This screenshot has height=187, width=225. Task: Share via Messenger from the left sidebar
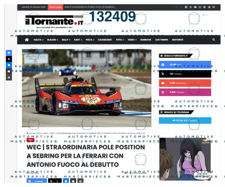click(x=9, y=65)
